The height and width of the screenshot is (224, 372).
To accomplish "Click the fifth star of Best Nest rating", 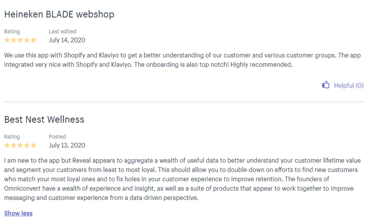I will (x=33, y=145).
